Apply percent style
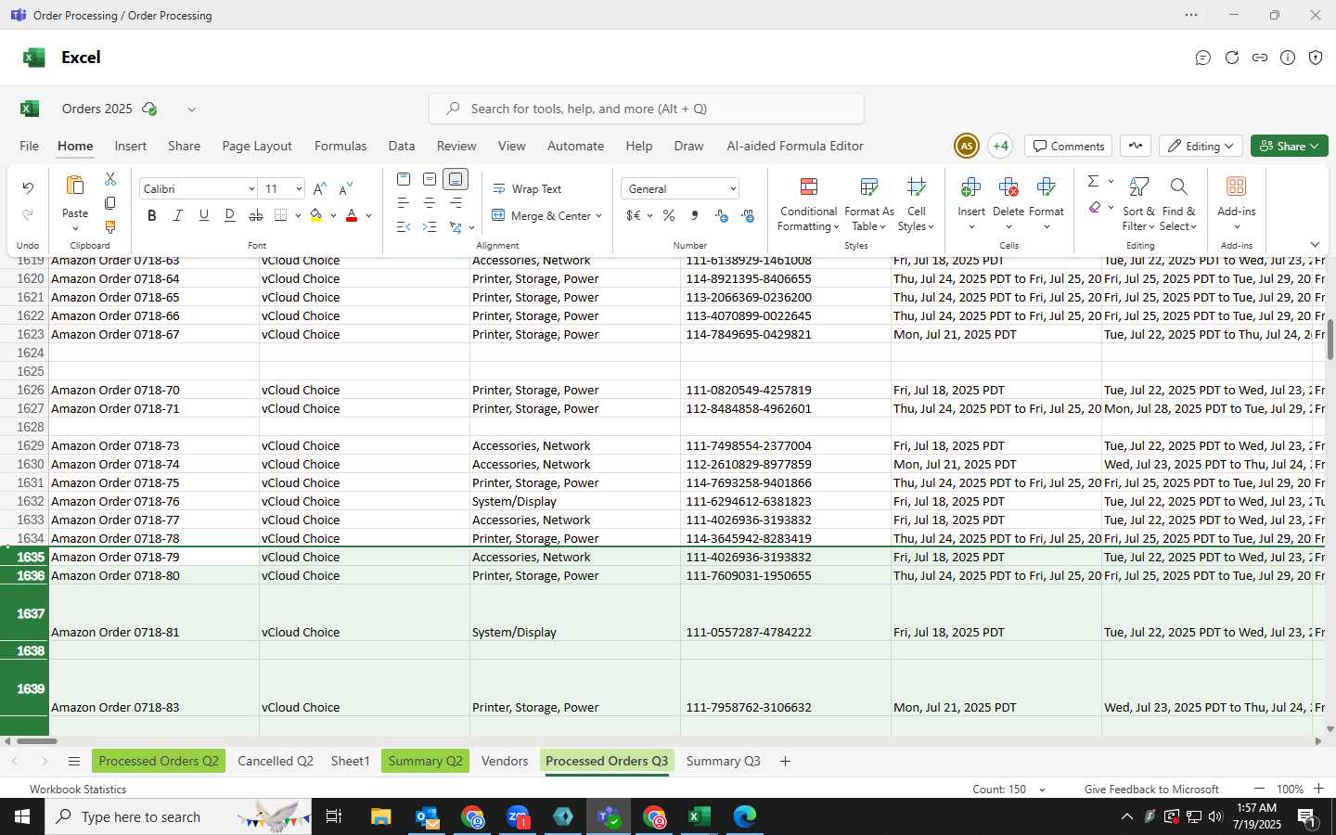1336x835 pixels. pos(669,215)
